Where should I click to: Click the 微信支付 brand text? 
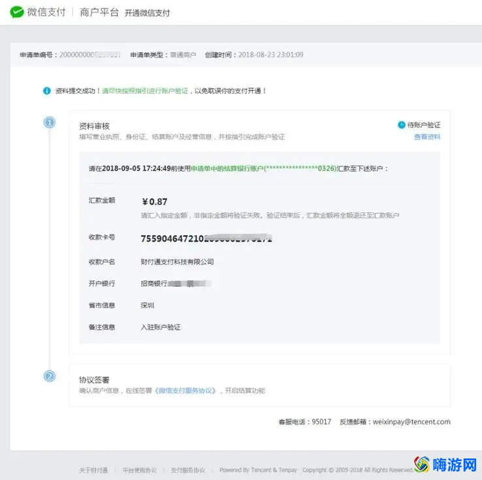(46, 12)
